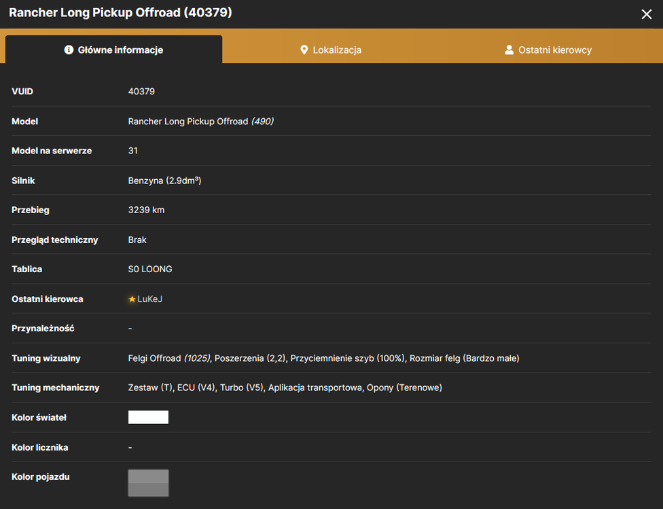The image size is (663, 509).
Task: Click the info icon on Główne informacje tab
Action: point(69,50)
